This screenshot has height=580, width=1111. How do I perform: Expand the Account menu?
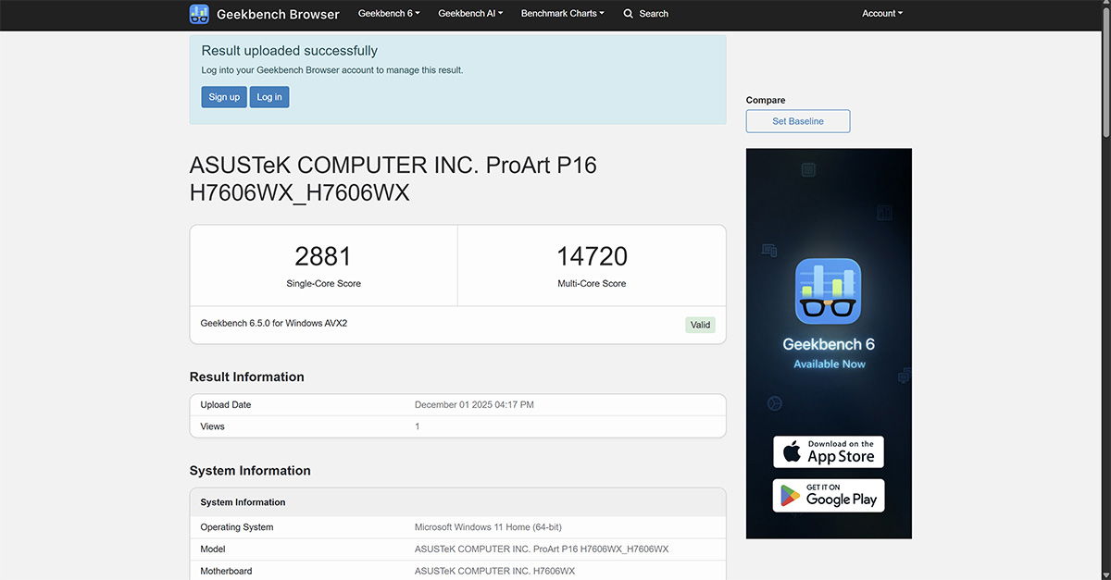(x=881, y=14)
